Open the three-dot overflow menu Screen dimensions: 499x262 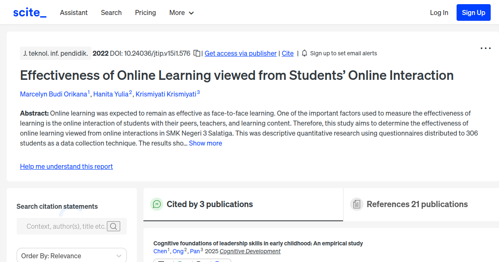pos(485,48)
